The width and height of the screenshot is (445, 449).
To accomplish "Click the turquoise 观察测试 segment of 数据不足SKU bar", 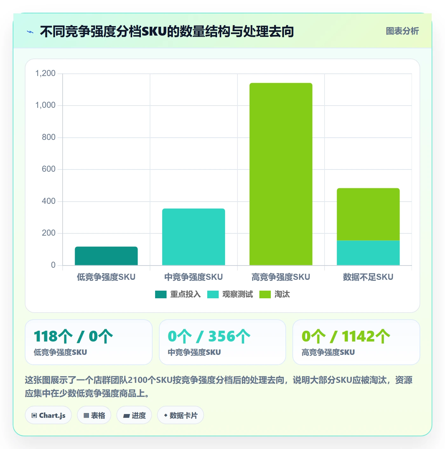I will (x=368, y=253).
